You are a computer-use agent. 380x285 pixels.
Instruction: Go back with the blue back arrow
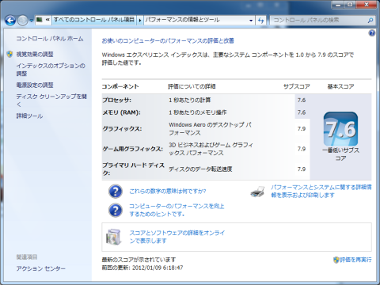pos(10,21)
